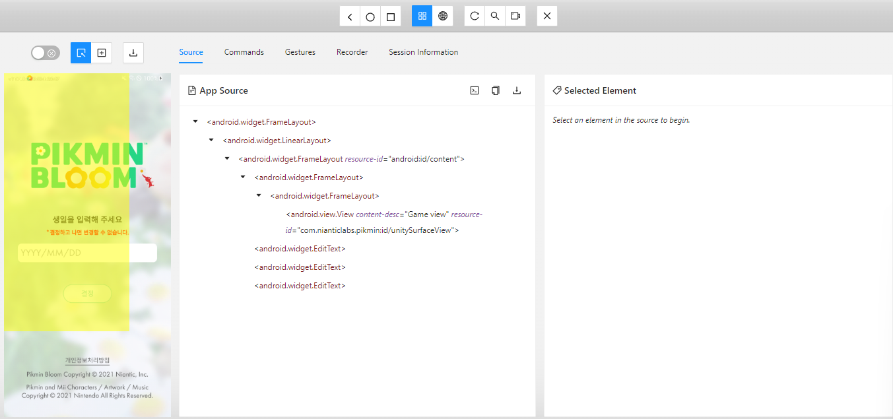This screenshot has height=419, width=893.
Task: Open the Search for element magnifier
Action: point(495,16)
